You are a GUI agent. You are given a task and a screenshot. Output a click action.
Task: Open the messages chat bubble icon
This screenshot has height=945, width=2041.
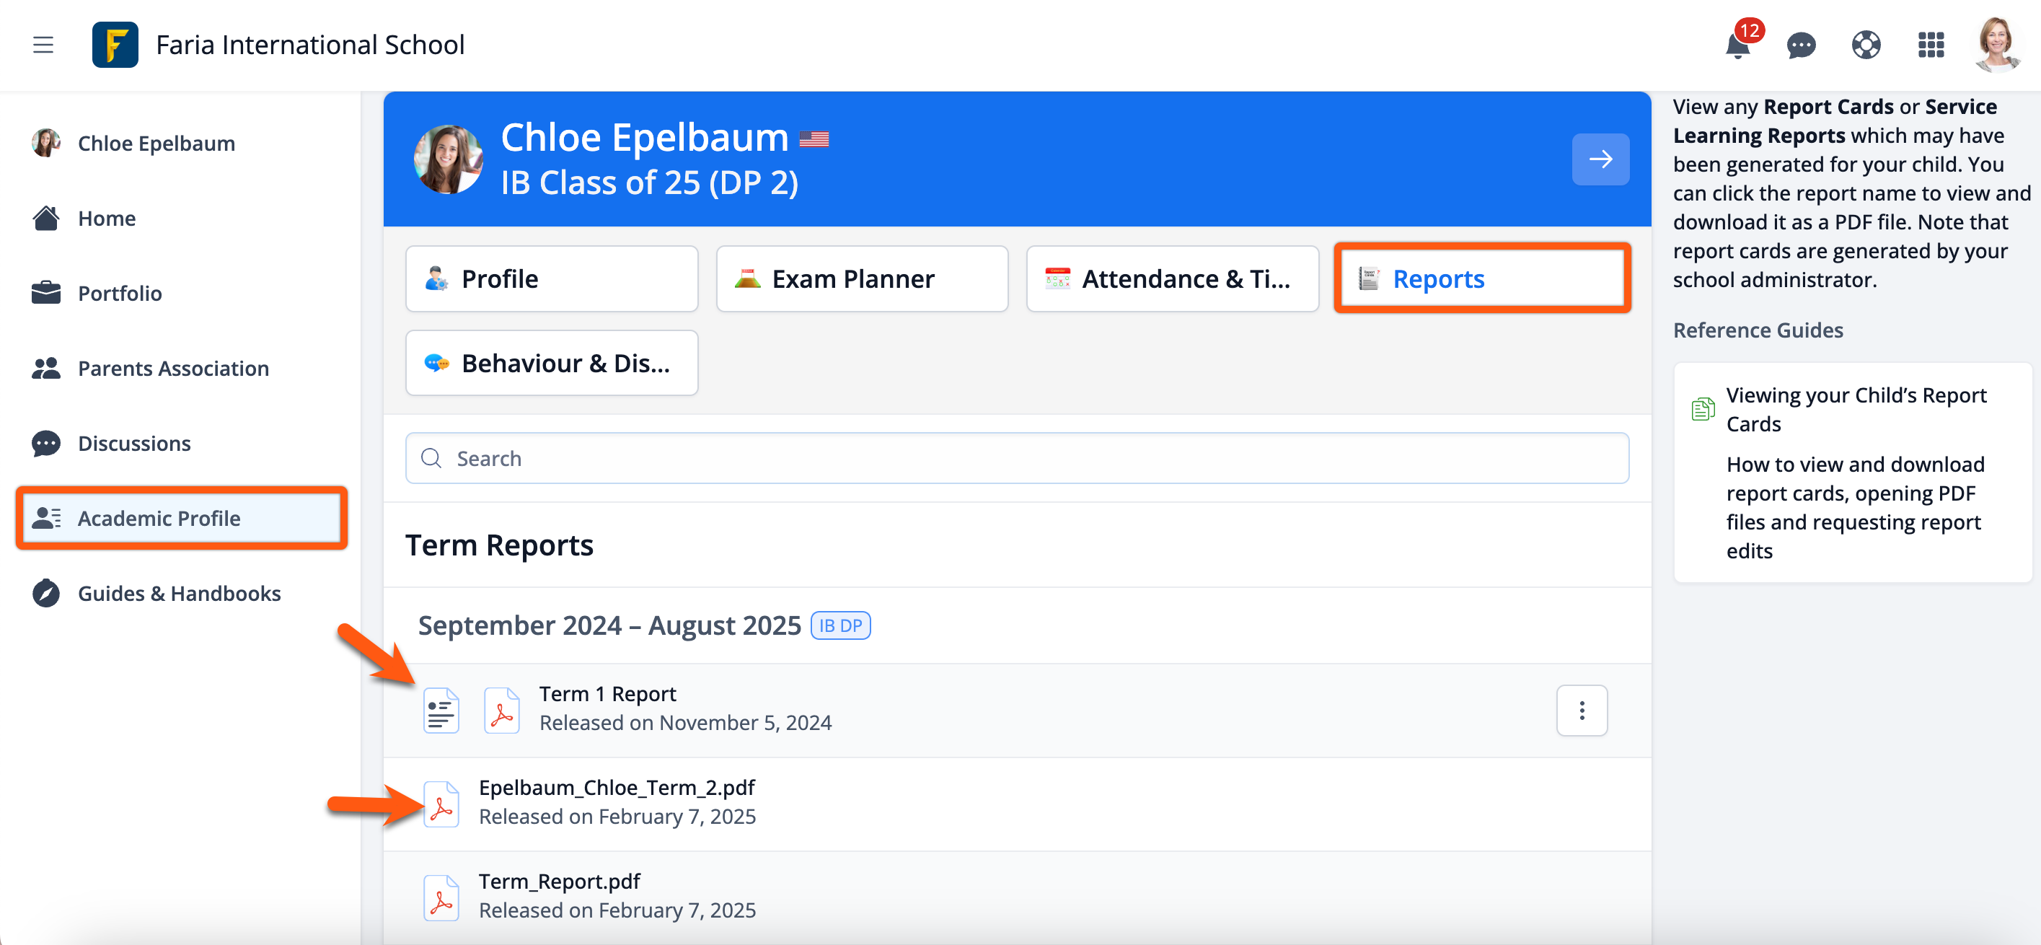tap(1801, 45)
